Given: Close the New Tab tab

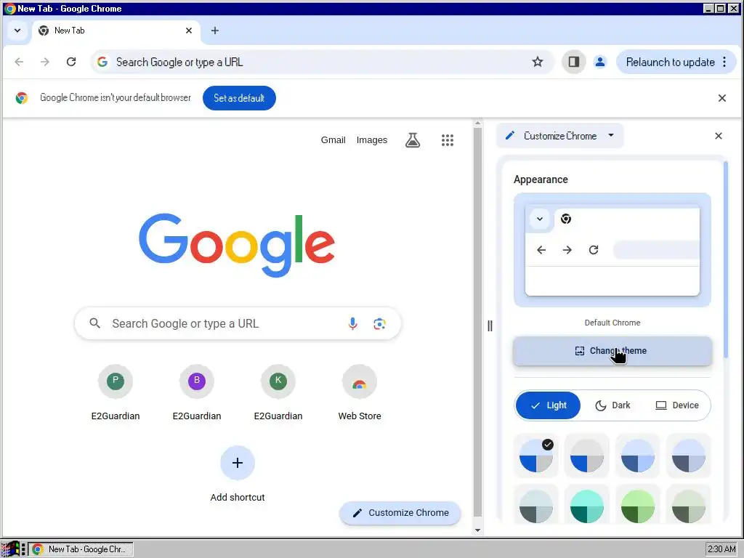Looking at the screenshot, I should click(x=189, y=31).
